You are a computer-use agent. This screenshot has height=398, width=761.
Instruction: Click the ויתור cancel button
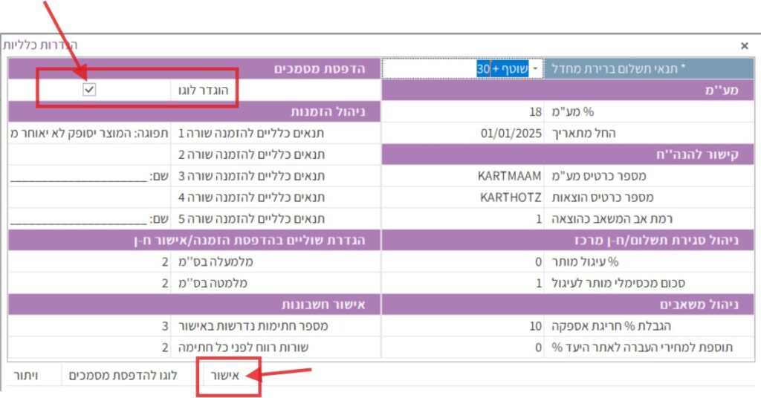[26, 376]
